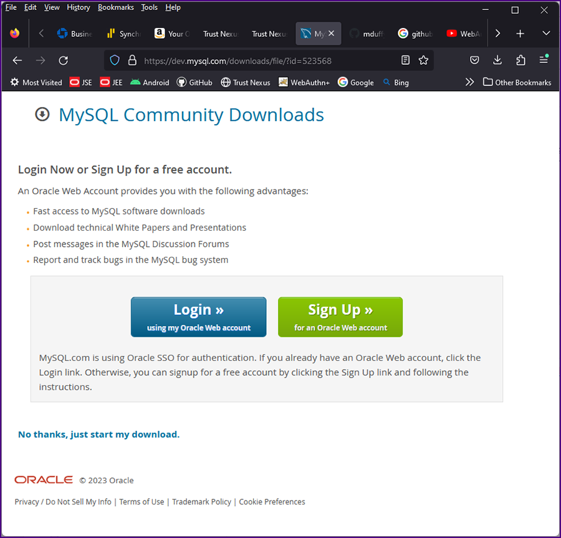
Task: Open the WebAuthn+ bookmark
Action: tap(304, 82)
